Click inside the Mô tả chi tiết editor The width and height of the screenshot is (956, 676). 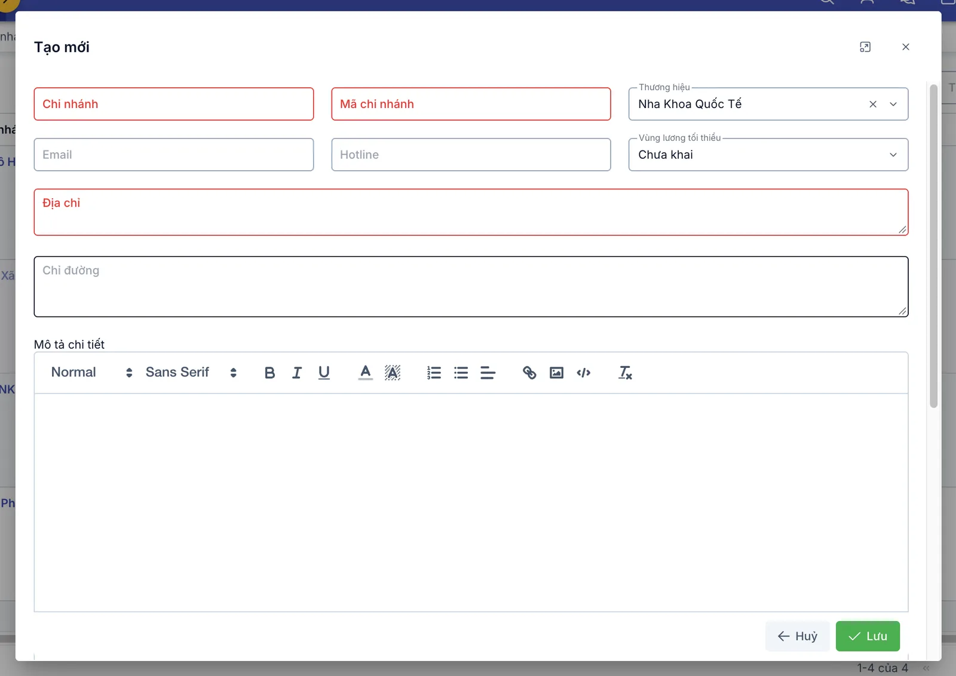(471, 502)
